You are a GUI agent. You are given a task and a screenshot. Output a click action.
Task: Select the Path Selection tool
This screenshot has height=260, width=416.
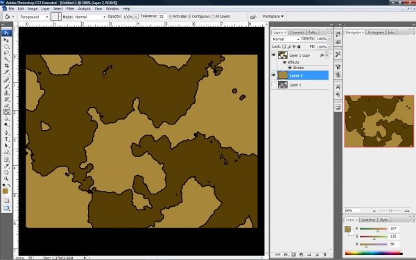(6, 145)
